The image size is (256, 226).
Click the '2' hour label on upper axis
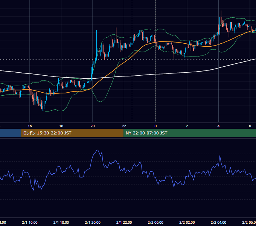pyautogui.click(x=187, y=126)
